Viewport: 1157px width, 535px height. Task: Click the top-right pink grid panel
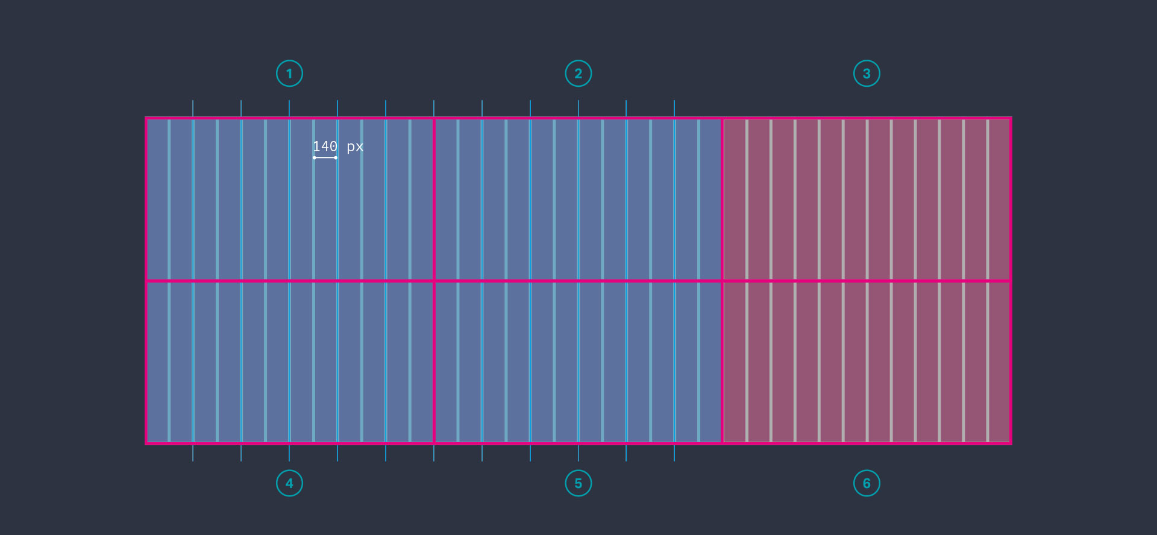(867, 199)
